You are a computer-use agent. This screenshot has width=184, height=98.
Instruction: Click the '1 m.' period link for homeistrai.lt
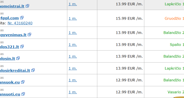pos(73,4)
